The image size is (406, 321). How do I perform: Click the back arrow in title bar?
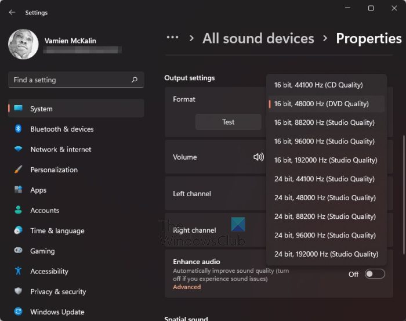coord(12,12)
